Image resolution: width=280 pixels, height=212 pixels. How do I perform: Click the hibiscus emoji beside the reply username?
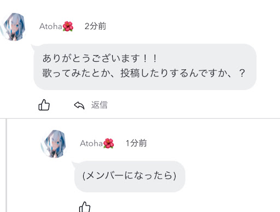click(x=109, y=144)
